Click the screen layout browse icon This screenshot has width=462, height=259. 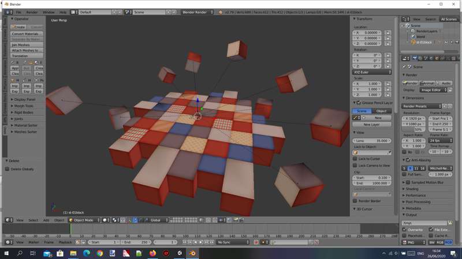click(x=74, y=12)
